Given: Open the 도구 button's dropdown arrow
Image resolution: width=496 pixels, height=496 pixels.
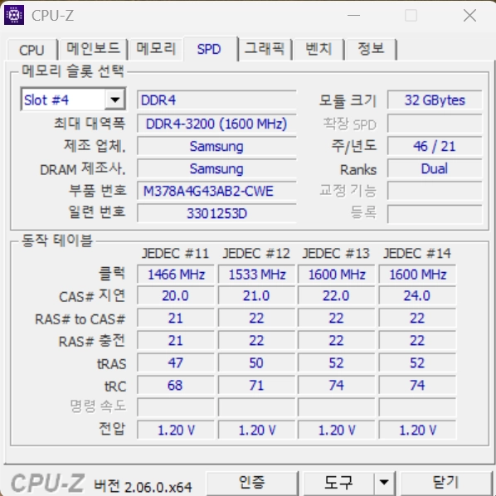Looking at the screenshot, I should point(384,482).
